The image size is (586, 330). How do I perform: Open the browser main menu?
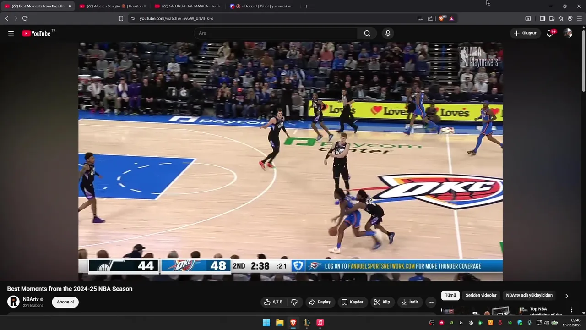pyautogui.click(x=579, y=18)
